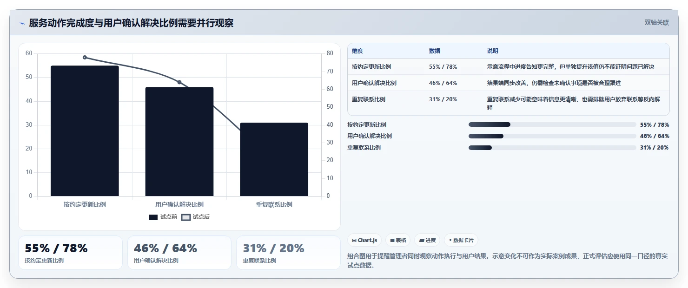Click the 70 tick on right axis
688x288 pixels.
tap(330, 71)
